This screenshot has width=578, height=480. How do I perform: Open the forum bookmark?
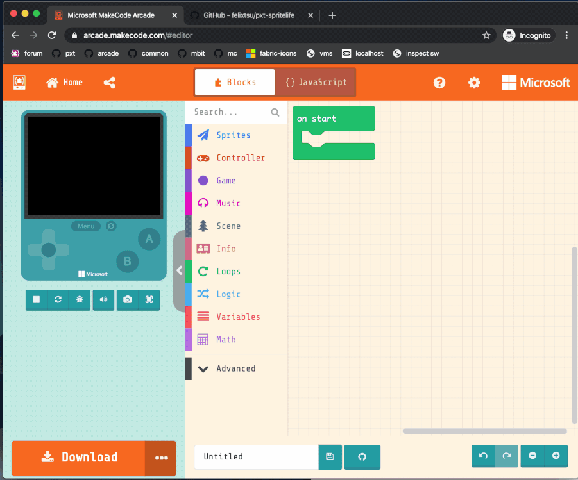[x=27, y=53]
